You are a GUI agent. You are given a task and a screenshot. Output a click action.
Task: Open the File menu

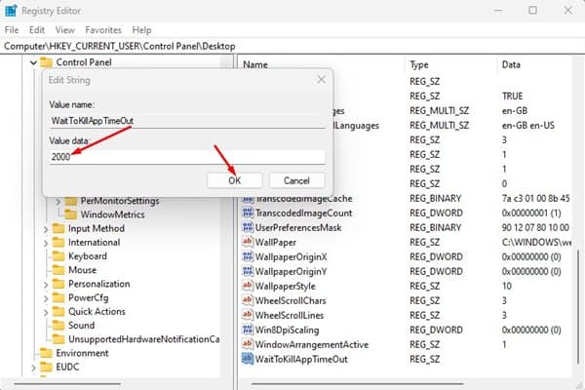point(12,30)
